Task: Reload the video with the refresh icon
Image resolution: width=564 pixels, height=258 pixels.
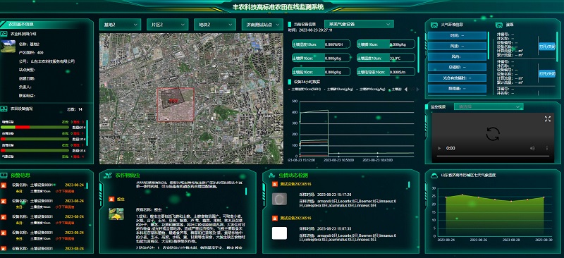Action: click(x=492, y=134)
